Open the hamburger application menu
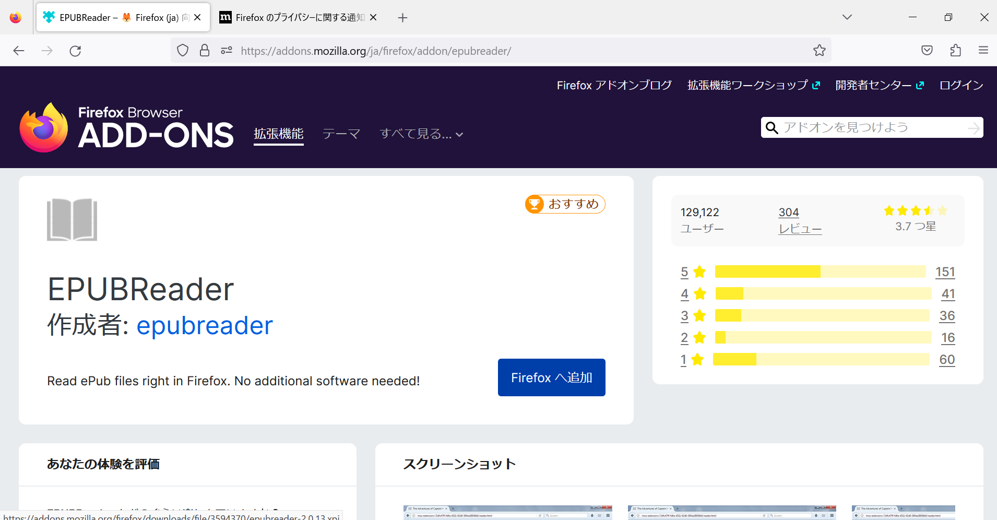This screenshot has height=520, width=997. [x=984, y=50]
